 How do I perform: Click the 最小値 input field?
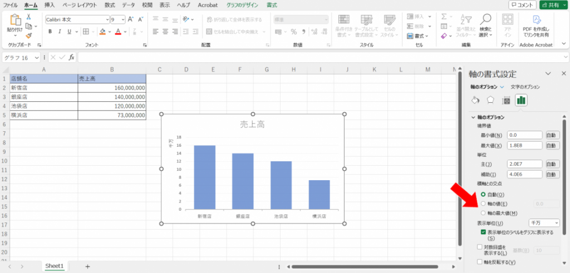coord(524,135)
